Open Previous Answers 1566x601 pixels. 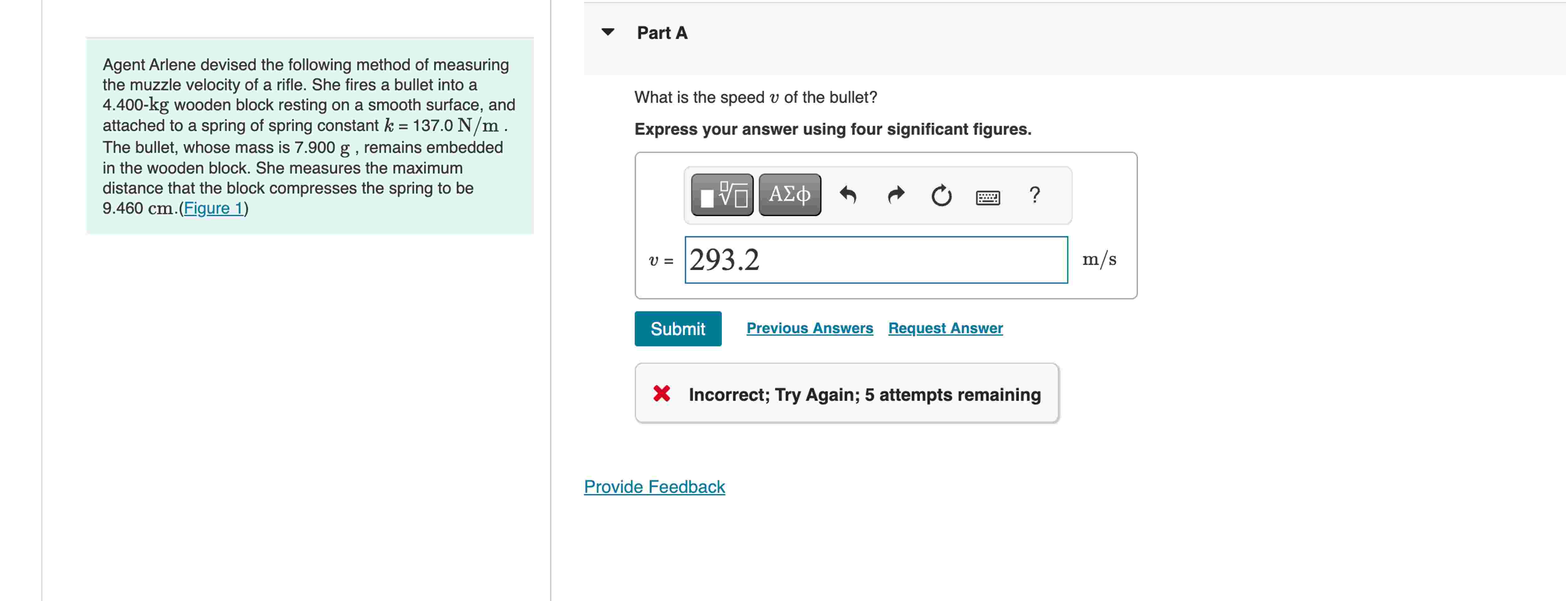[x=810, y=328]
